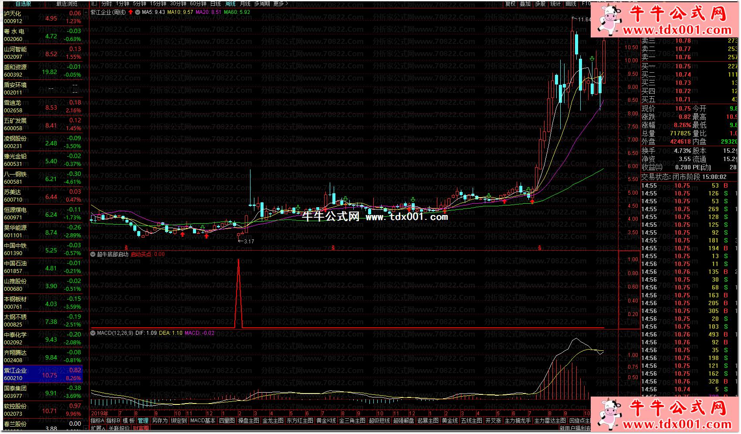Click the 叠加 overlay button
The image size is (741, 434).
(525, 4)
